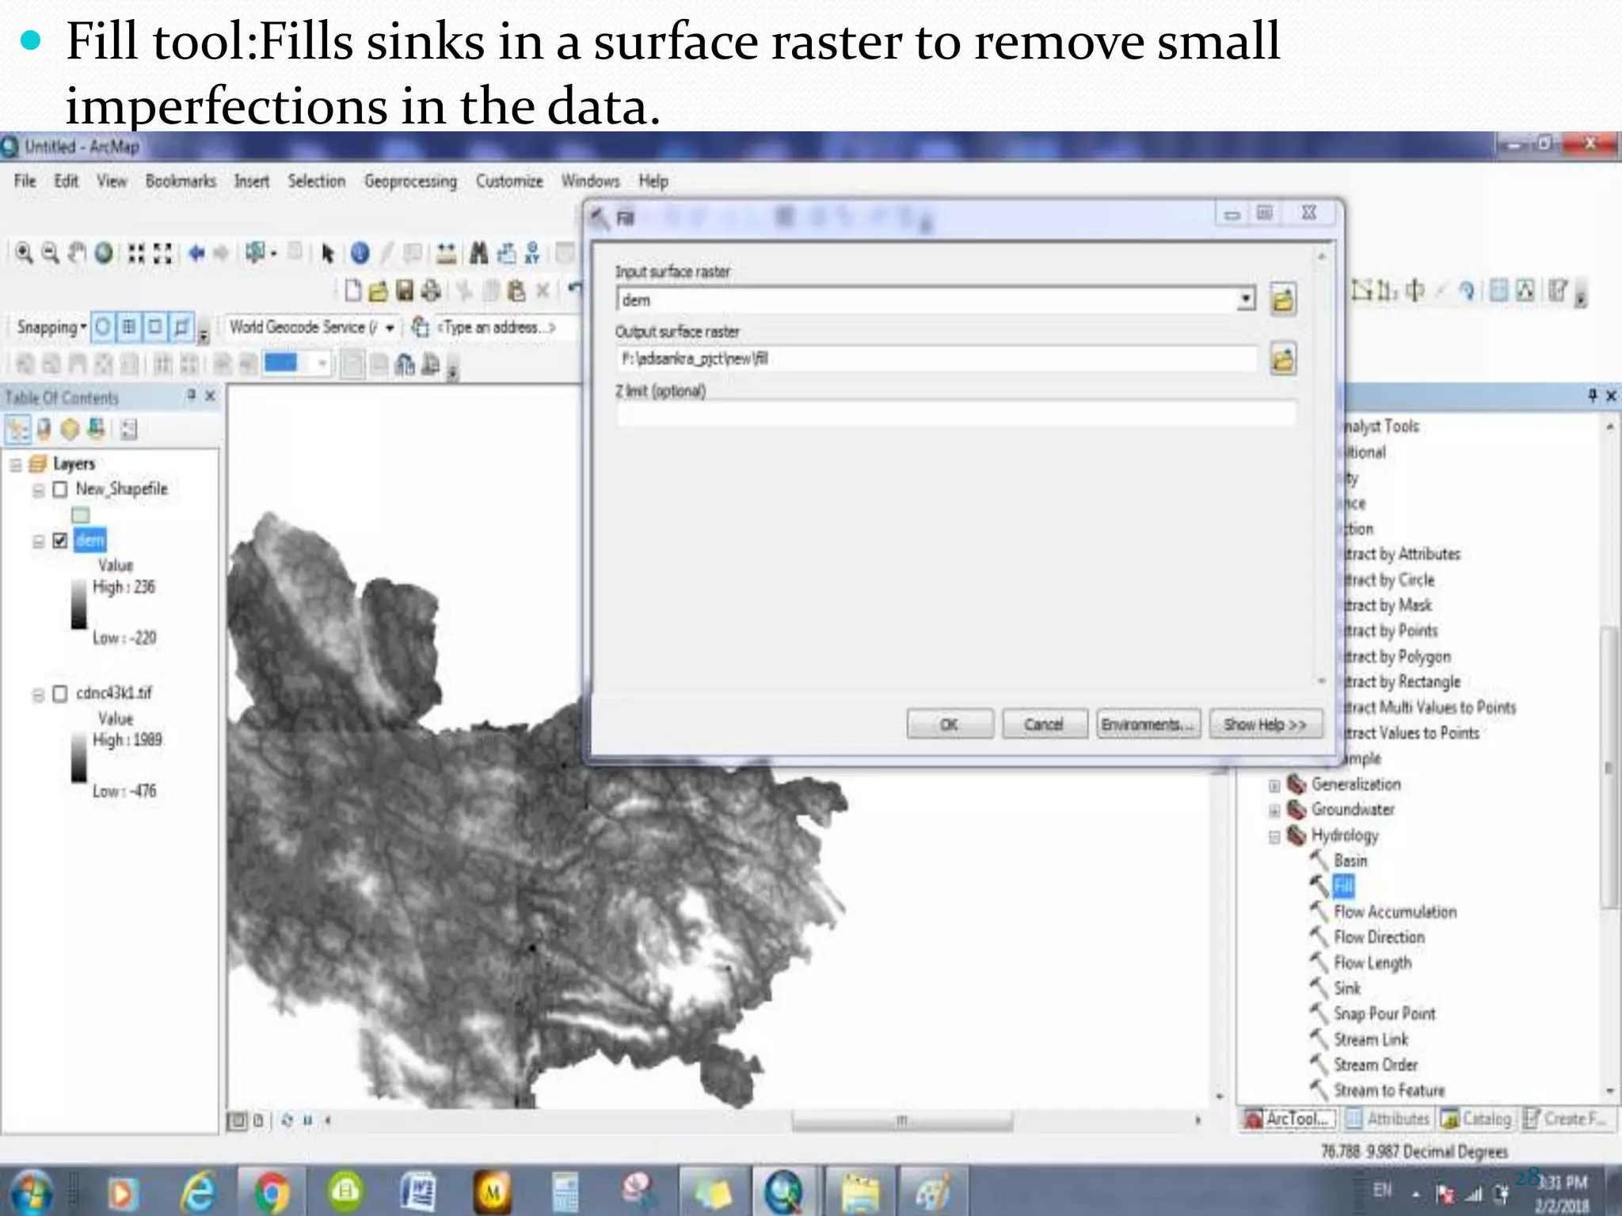Browse for output surface raster location

1283,359
